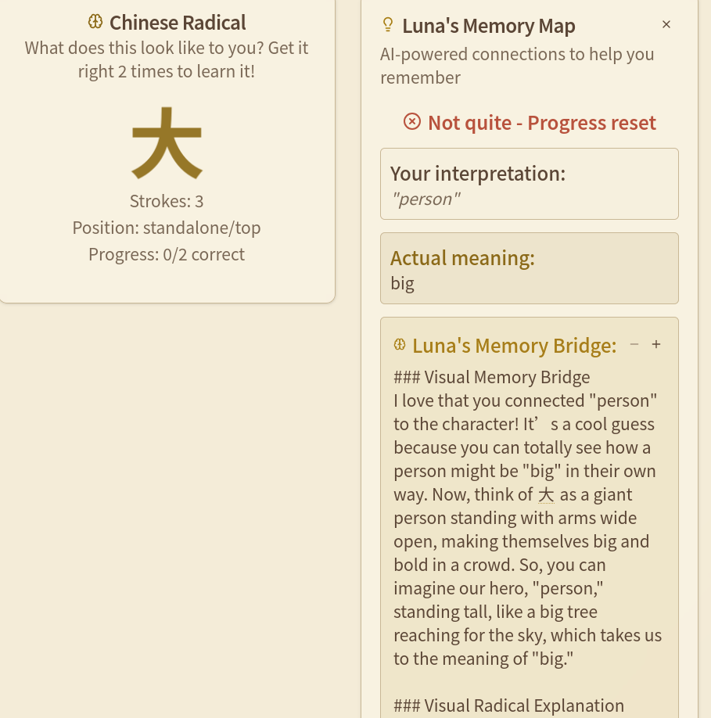Click the brain icon beside Chinese Radical
711x718 pixels.
(x=95, y=22)
